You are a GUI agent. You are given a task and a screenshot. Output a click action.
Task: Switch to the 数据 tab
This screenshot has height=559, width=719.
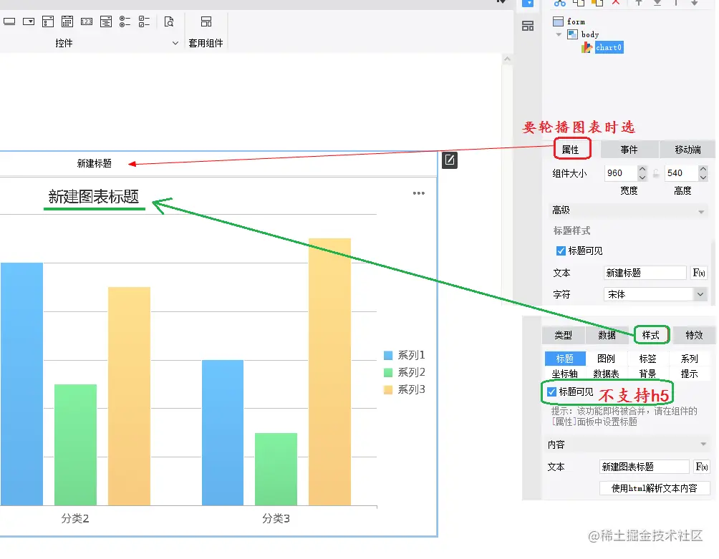[607, 336]
